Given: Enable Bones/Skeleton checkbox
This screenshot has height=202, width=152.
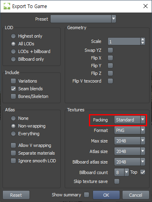Looking at the screenshot, I should tap(13, 96).
